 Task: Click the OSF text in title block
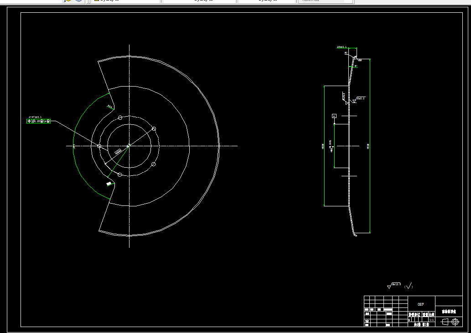pos(421,304)
